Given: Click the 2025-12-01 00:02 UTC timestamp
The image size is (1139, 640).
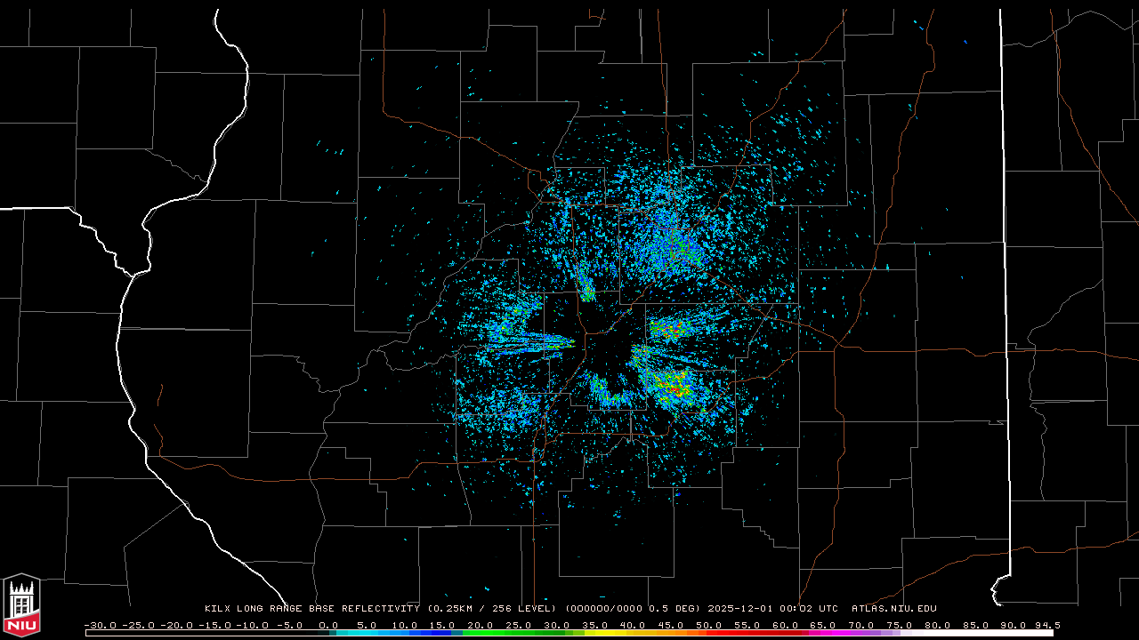Looking at the screenshot, I should [x=772, y=609].
